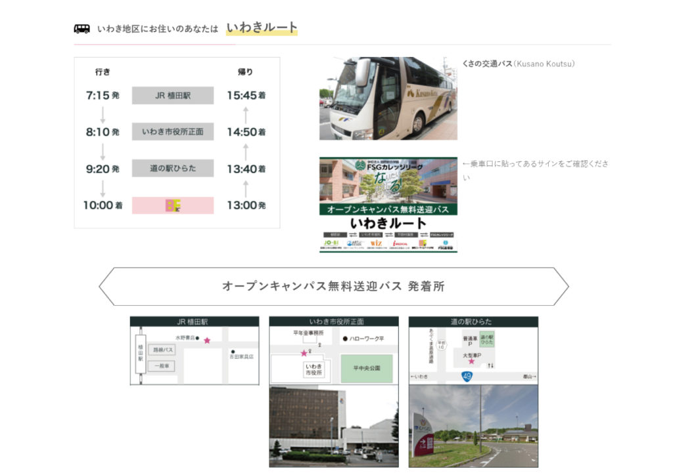673x475 pixels.
Task: Click the pink star on 道の駅ひらた map
Action: click(471, 361)
